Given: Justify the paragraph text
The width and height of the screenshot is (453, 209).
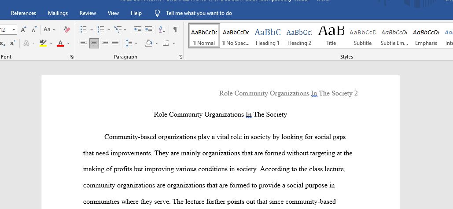Looking at the screenshot, I should tap(115, 43).
